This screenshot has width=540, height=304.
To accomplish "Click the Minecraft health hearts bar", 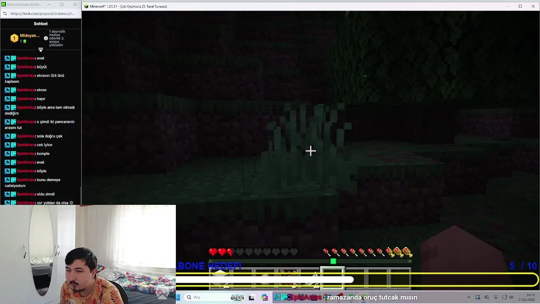I will pyautogui.click(x=253, y=252).
